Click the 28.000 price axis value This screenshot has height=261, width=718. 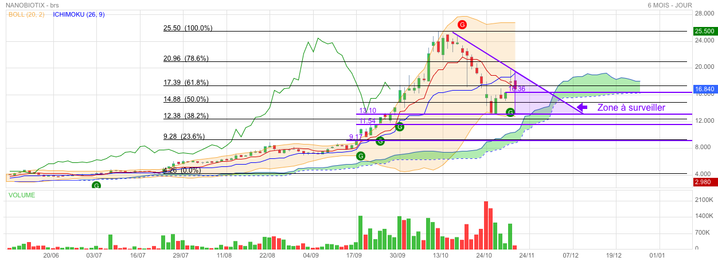tap(704, 13)
